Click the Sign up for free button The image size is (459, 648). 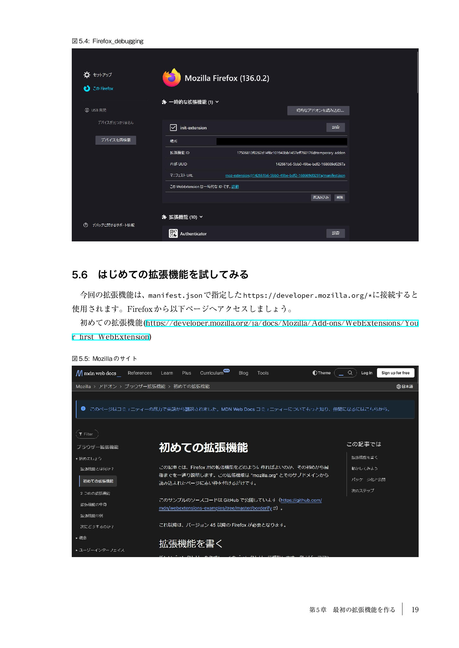395,373
